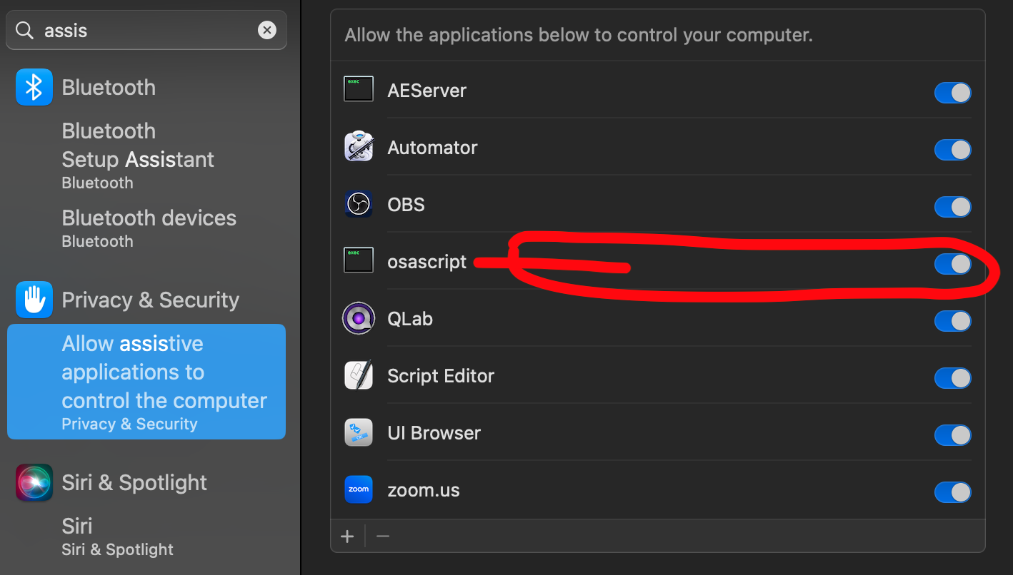
Task: Click the Privacy & Security hand icon
Action: pyautogui.click(x=34, y=300)
